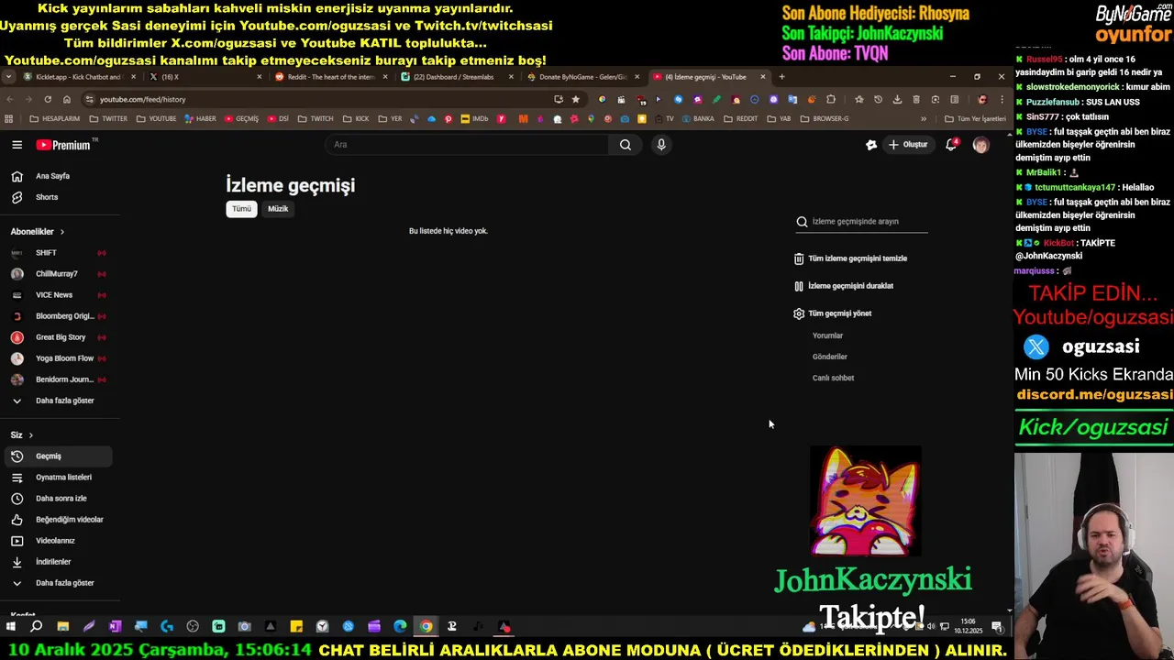Screen dimensions: 1174x660
Task: Reload the page in Chrome
Action: [x=48, y=99]
